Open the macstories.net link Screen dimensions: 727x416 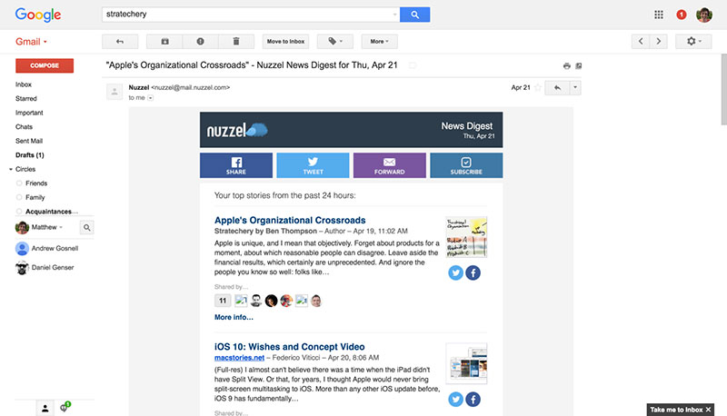point(239,358)
